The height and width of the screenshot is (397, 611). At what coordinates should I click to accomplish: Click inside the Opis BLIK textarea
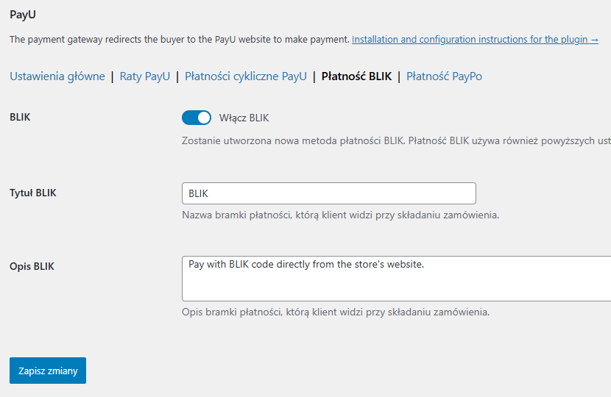[x=398, y=279]
